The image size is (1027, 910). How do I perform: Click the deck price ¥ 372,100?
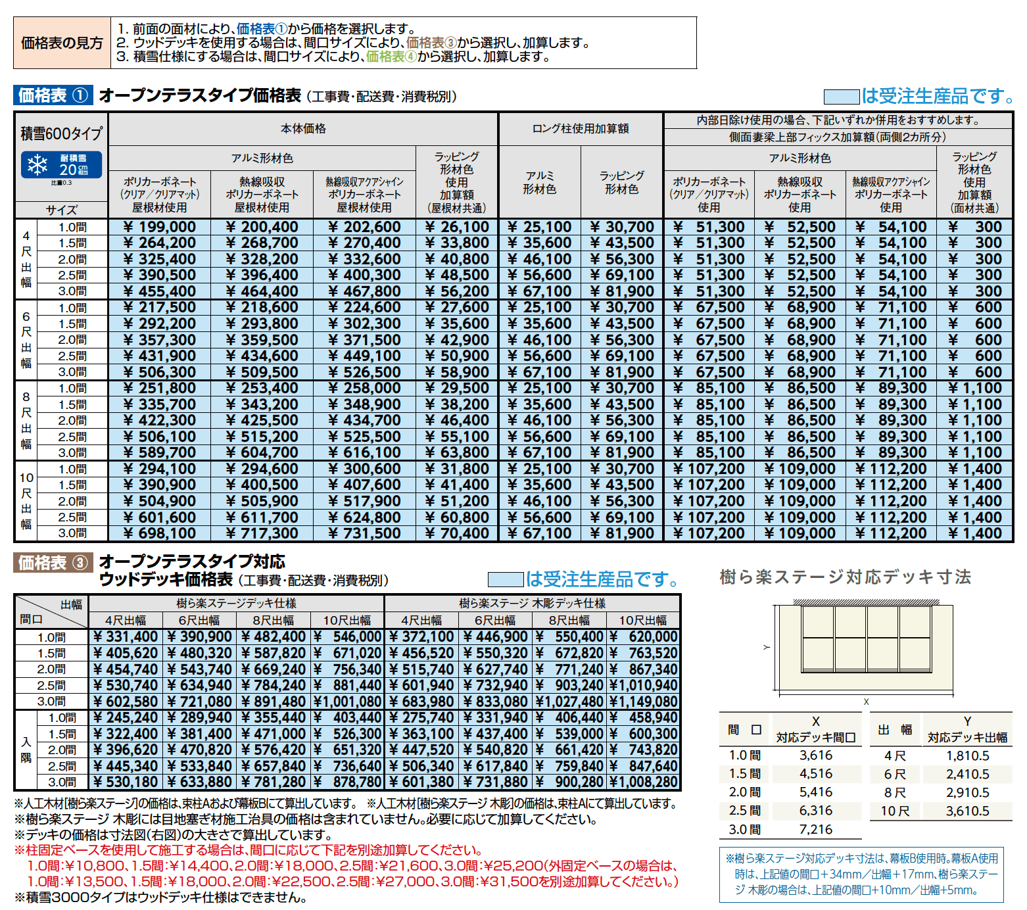click(x=421, y=636)
